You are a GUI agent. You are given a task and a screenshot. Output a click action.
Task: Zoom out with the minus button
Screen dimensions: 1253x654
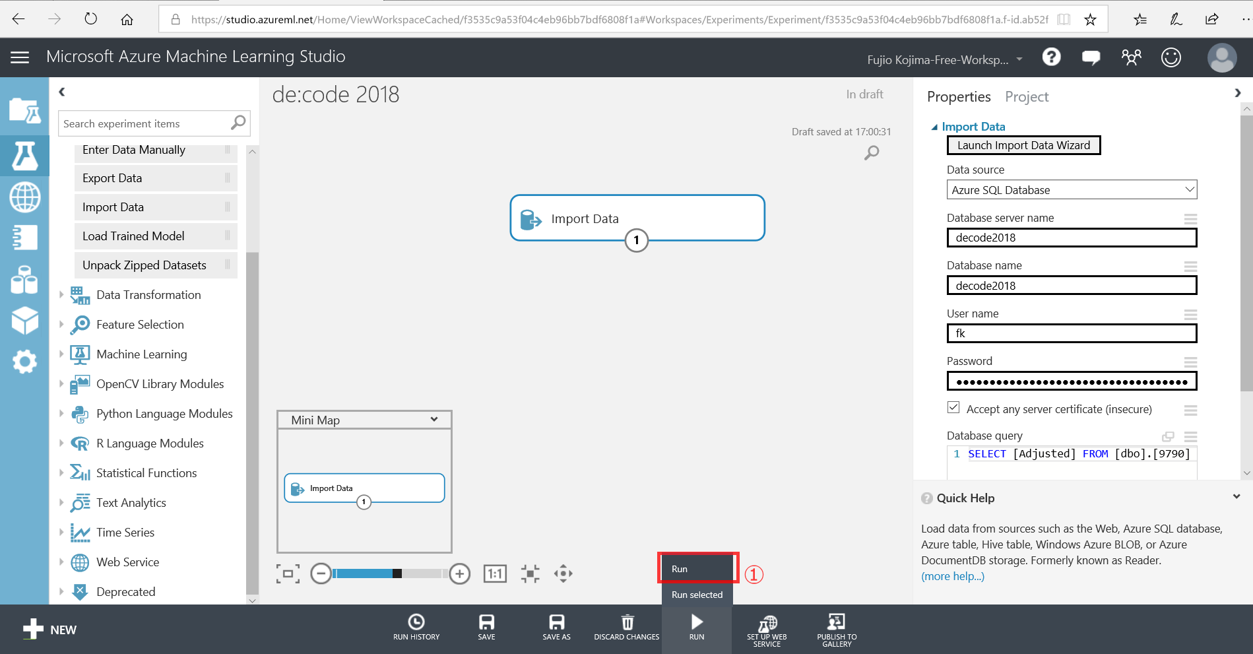coord(321,573)
